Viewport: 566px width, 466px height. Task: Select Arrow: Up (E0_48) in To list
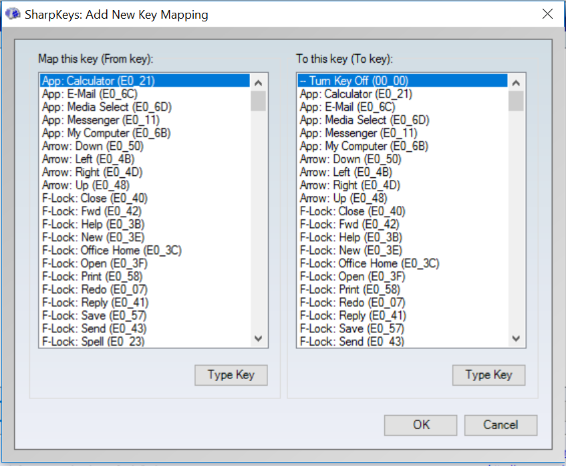click(402, 199)
